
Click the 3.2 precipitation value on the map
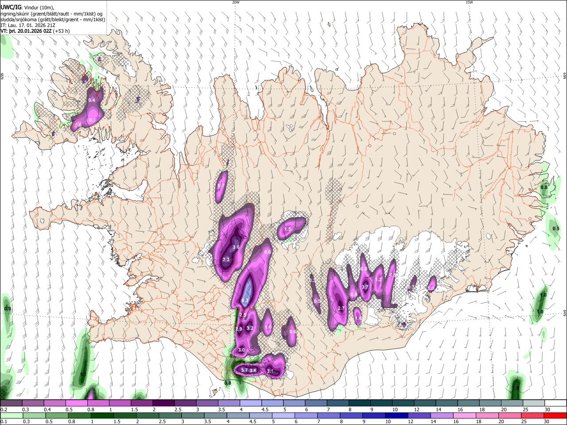(x=249, y=328)
